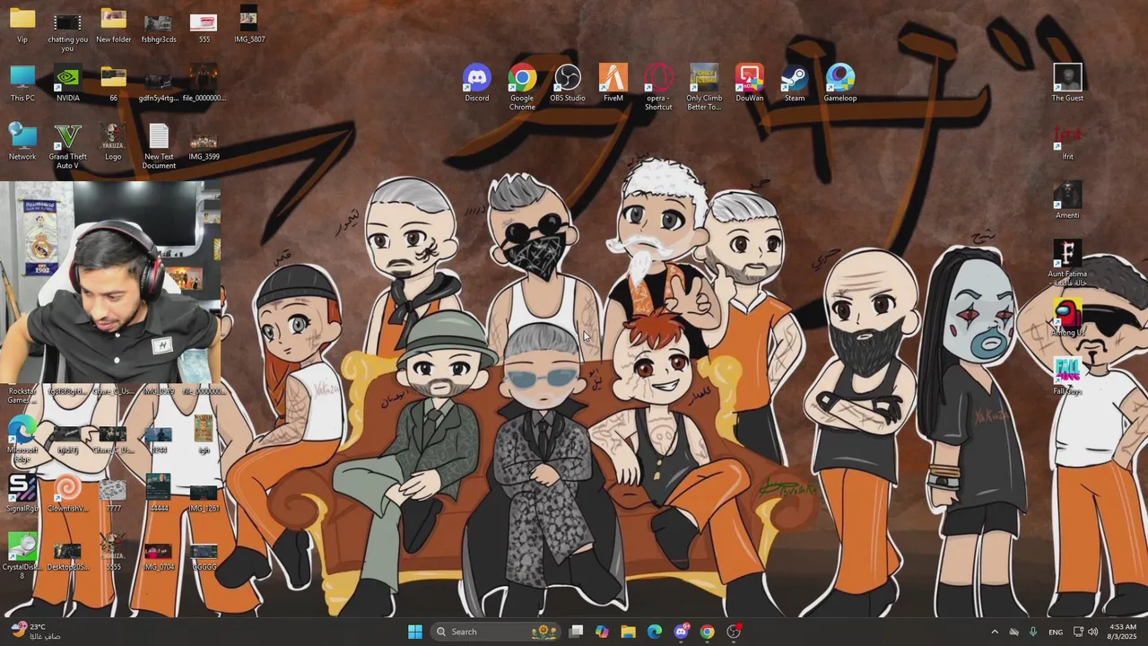Select the image file named 555
The width and height of the screenshot is (1148, 646).
[204, 24]
